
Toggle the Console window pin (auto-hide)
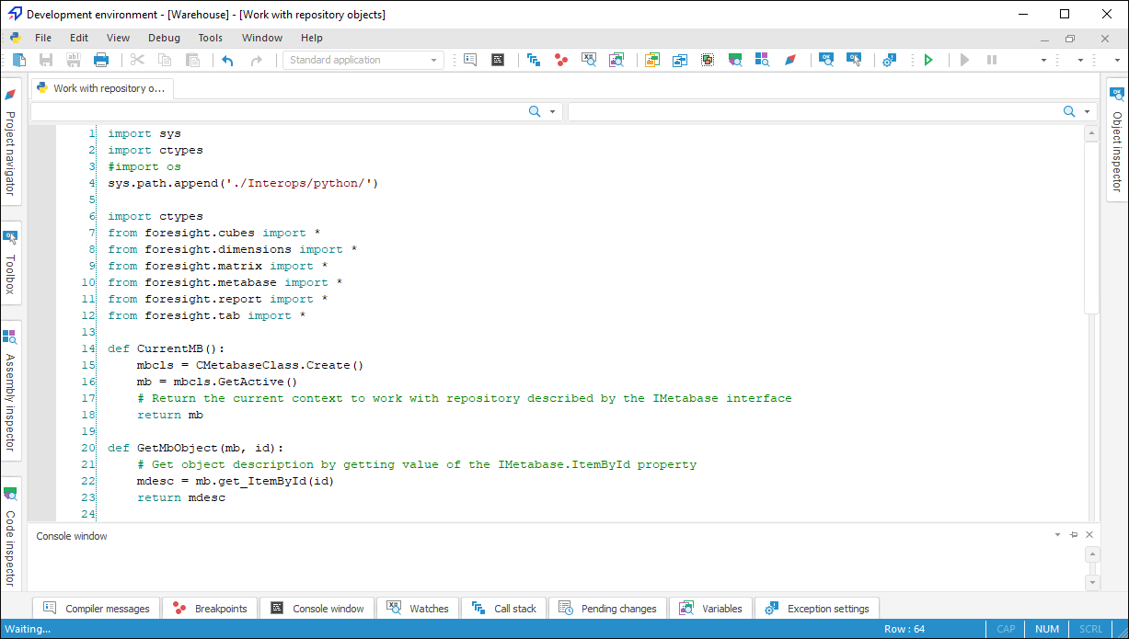(1073, 535)
